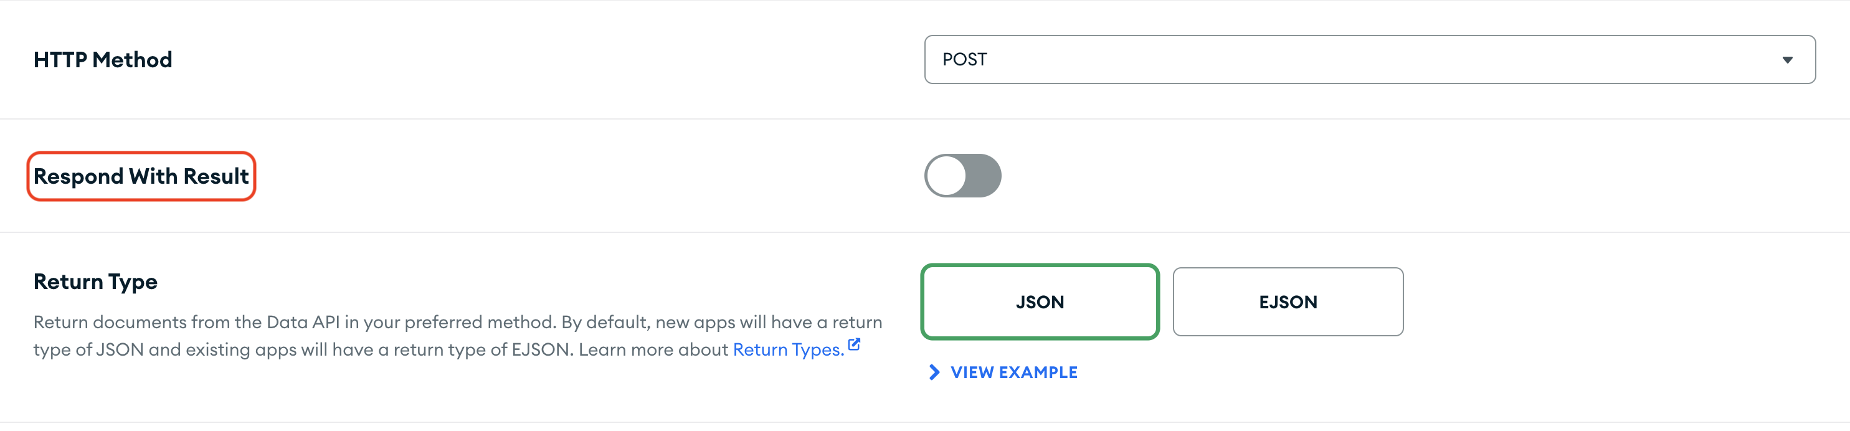Viewport: 1850px width, 431px height.
Task: Click the empty area inside the POST select box
Action: click(x=1365, y=60)
